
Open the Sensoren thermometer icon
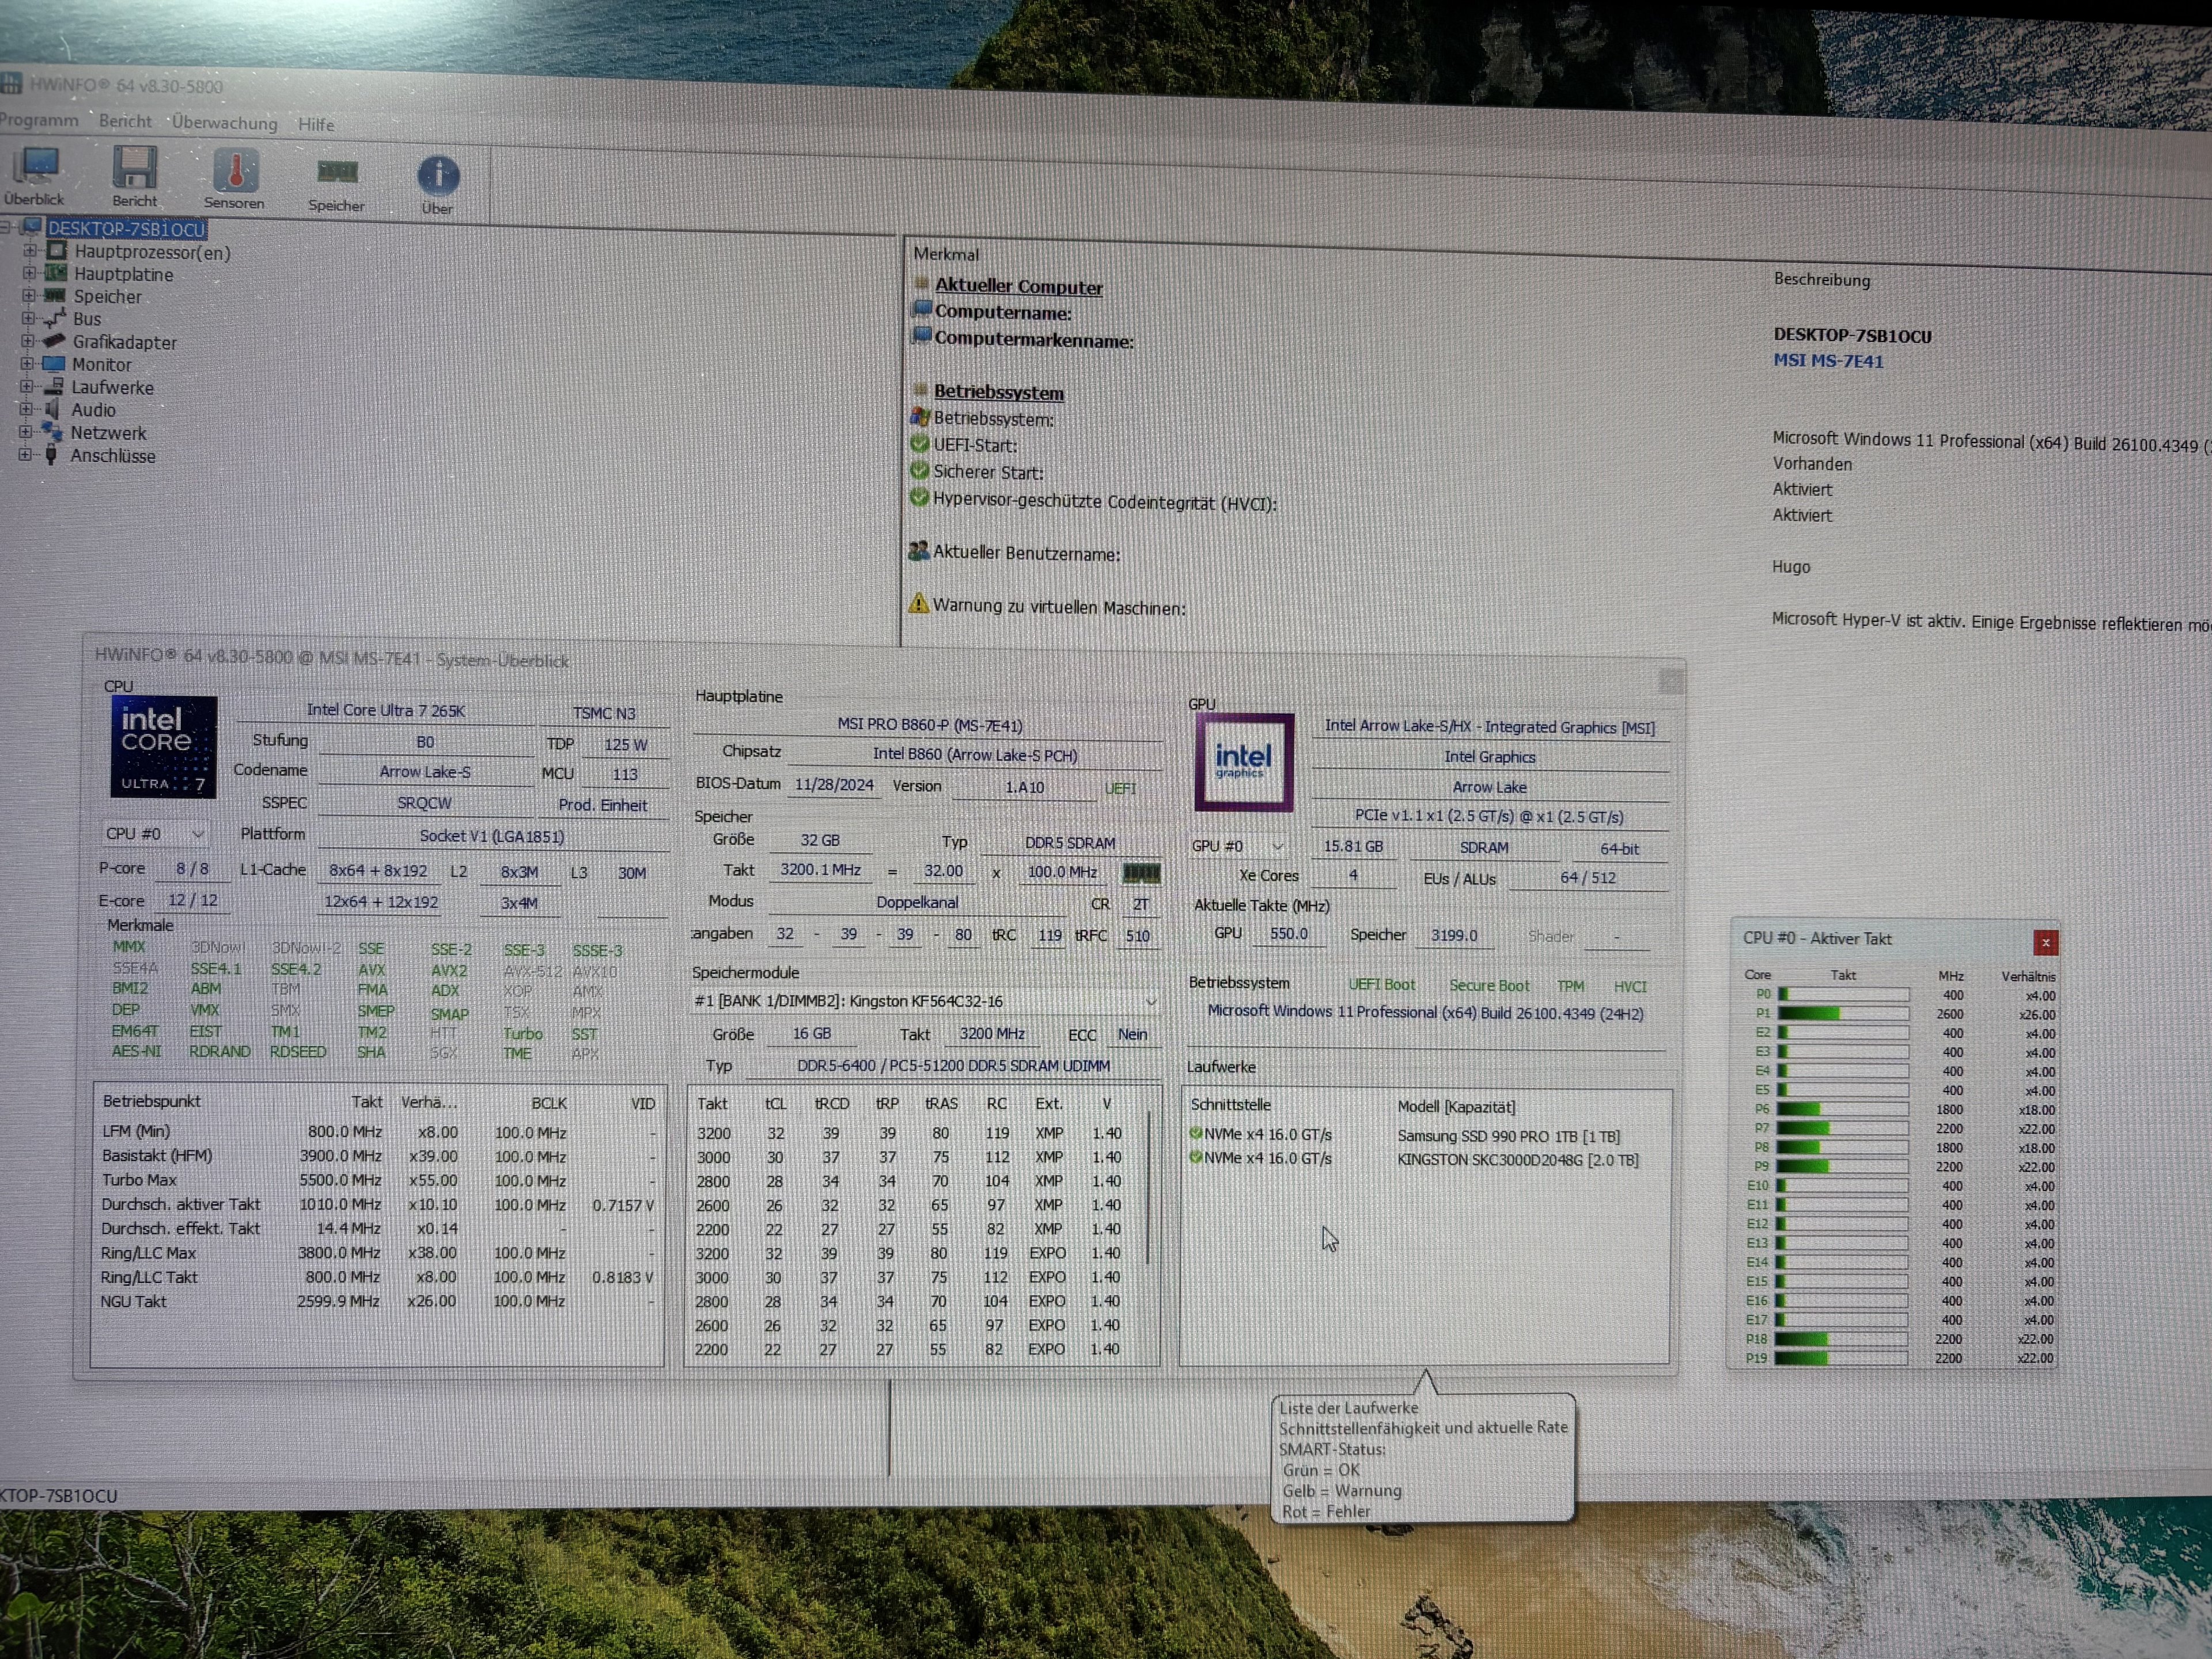(235, 172)
